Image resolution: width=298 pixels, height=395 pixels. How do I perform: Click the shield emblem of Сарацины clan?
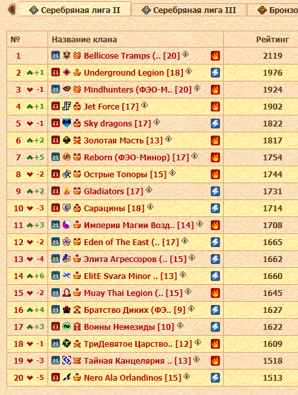[66, 208]
